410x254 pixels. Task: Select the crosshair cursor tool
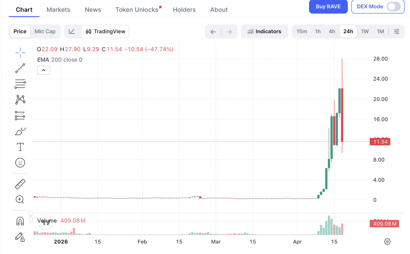pos(20,52)
